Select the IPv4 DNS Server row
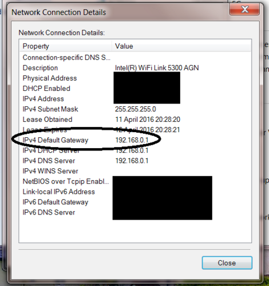 click(x=135, y=161)
